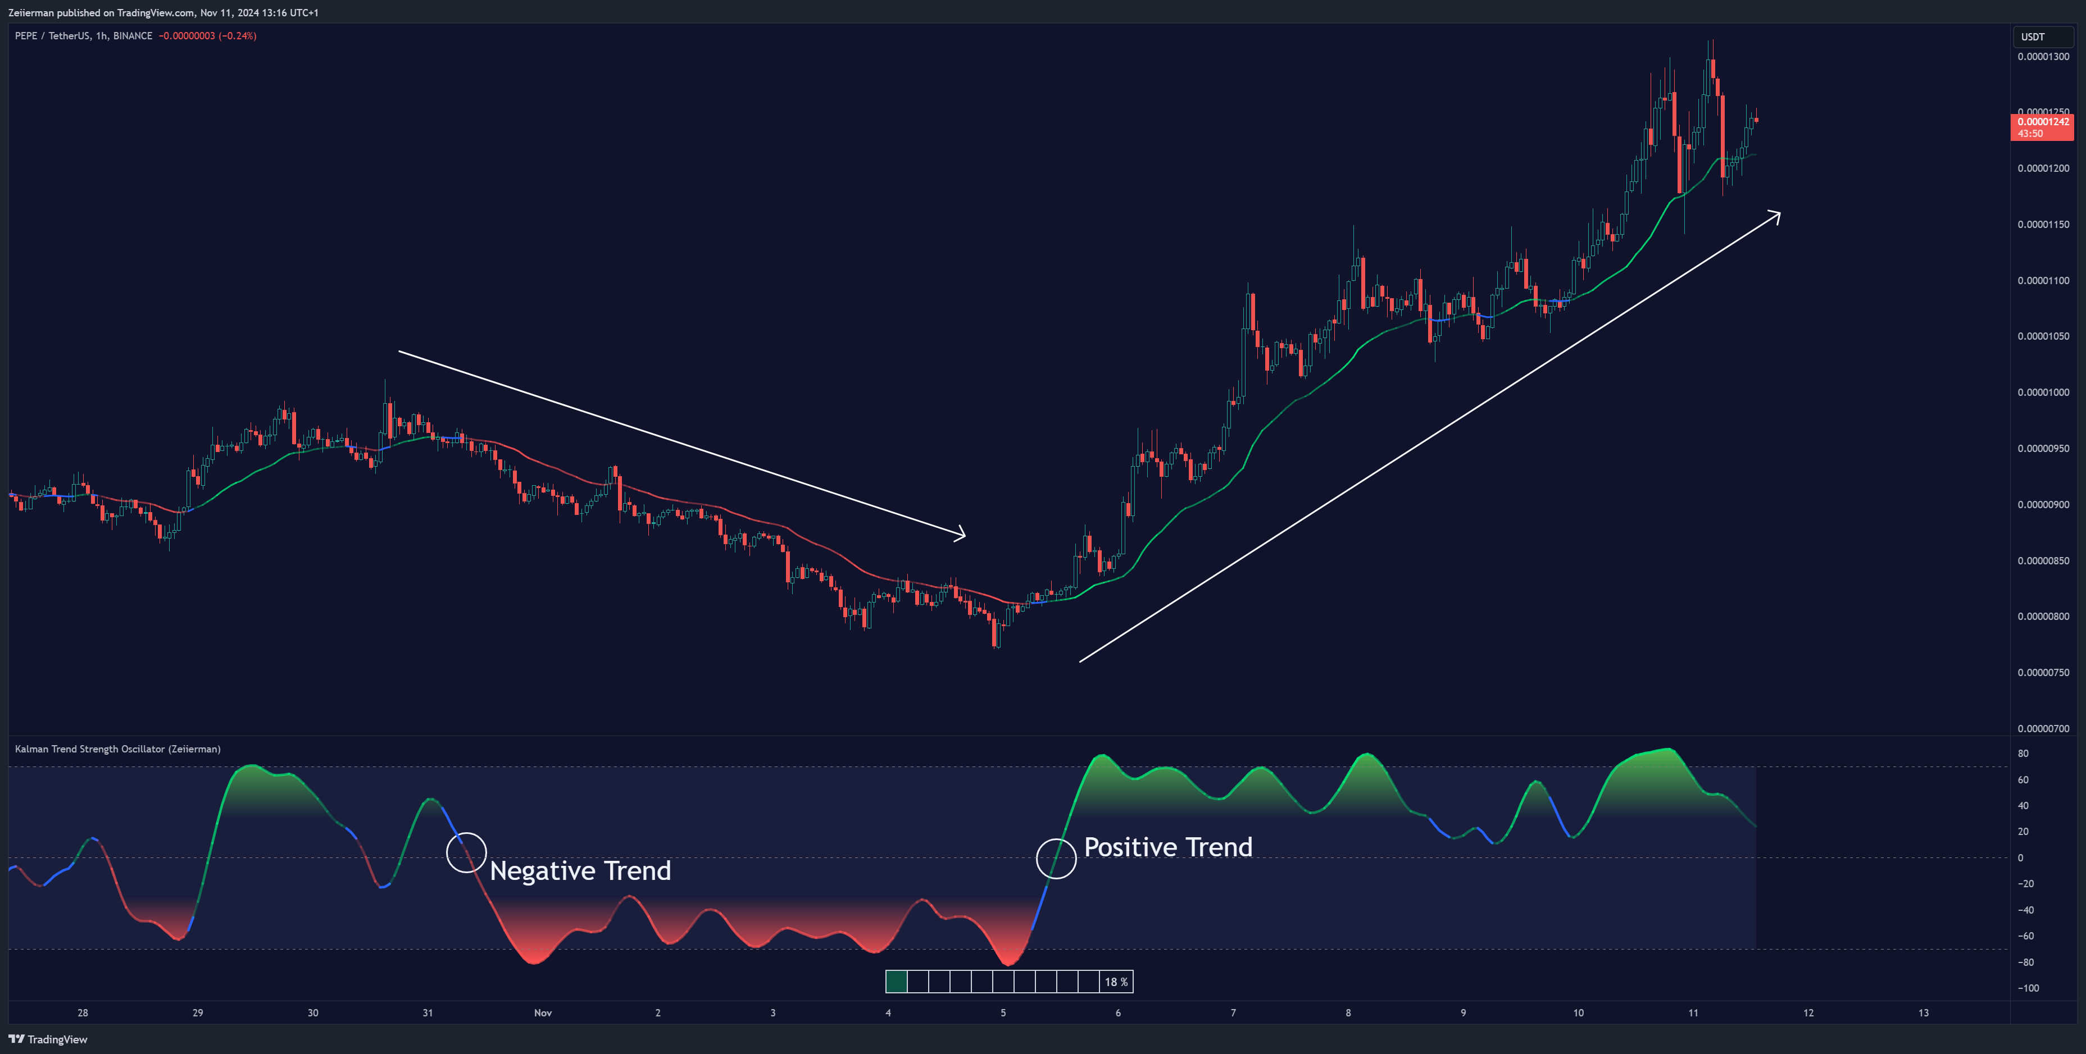
Task: Click the 0.00000800 price axis label
Action: click(2043, 616)
